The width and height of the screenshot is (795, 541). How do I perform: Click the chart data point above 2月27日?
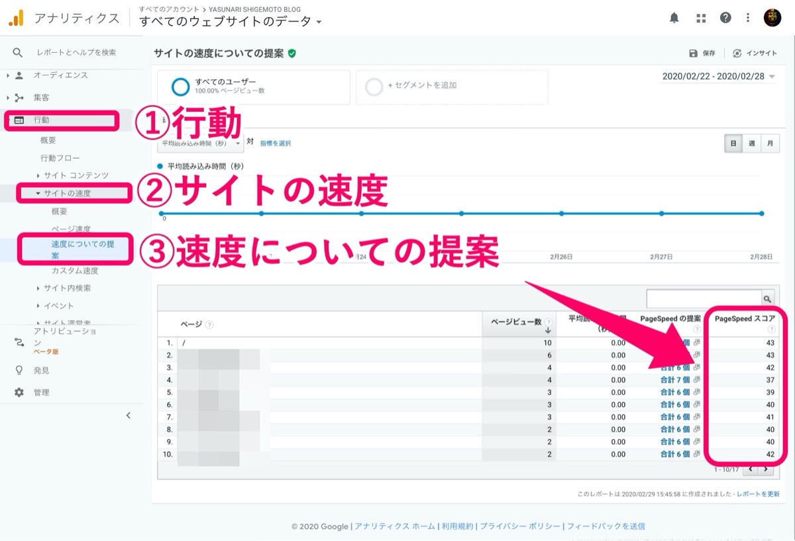pos(662,214)
